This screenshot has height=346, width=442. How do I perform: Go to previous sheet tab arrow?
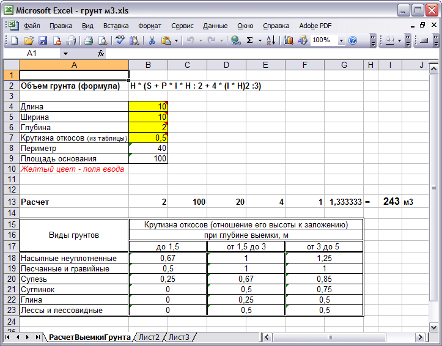point(18,337)
